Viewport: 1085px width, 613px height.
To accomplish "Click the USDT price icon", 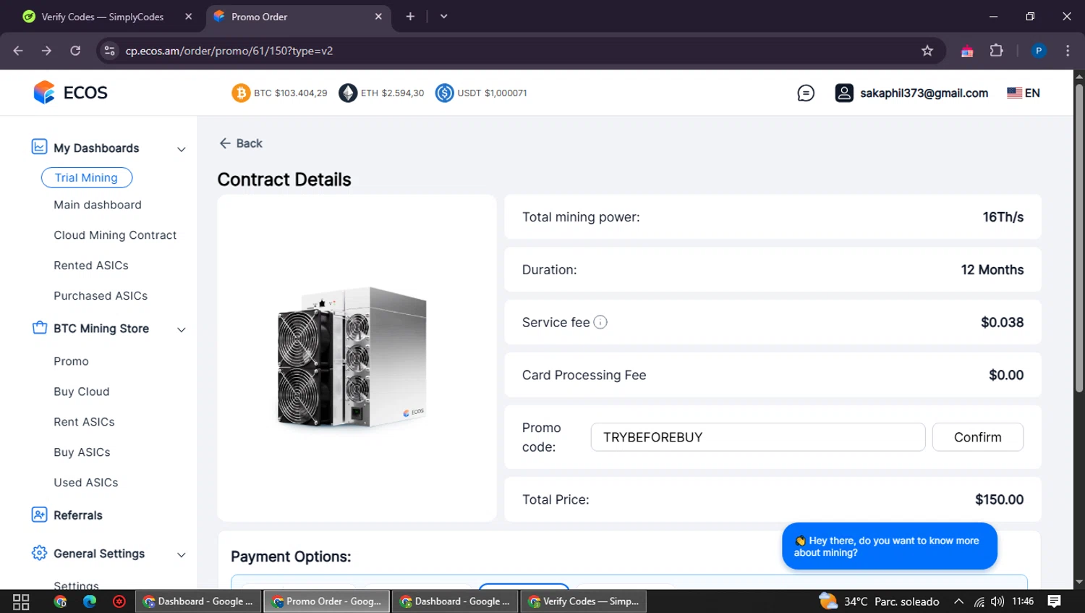I will (x=444, y=93).
